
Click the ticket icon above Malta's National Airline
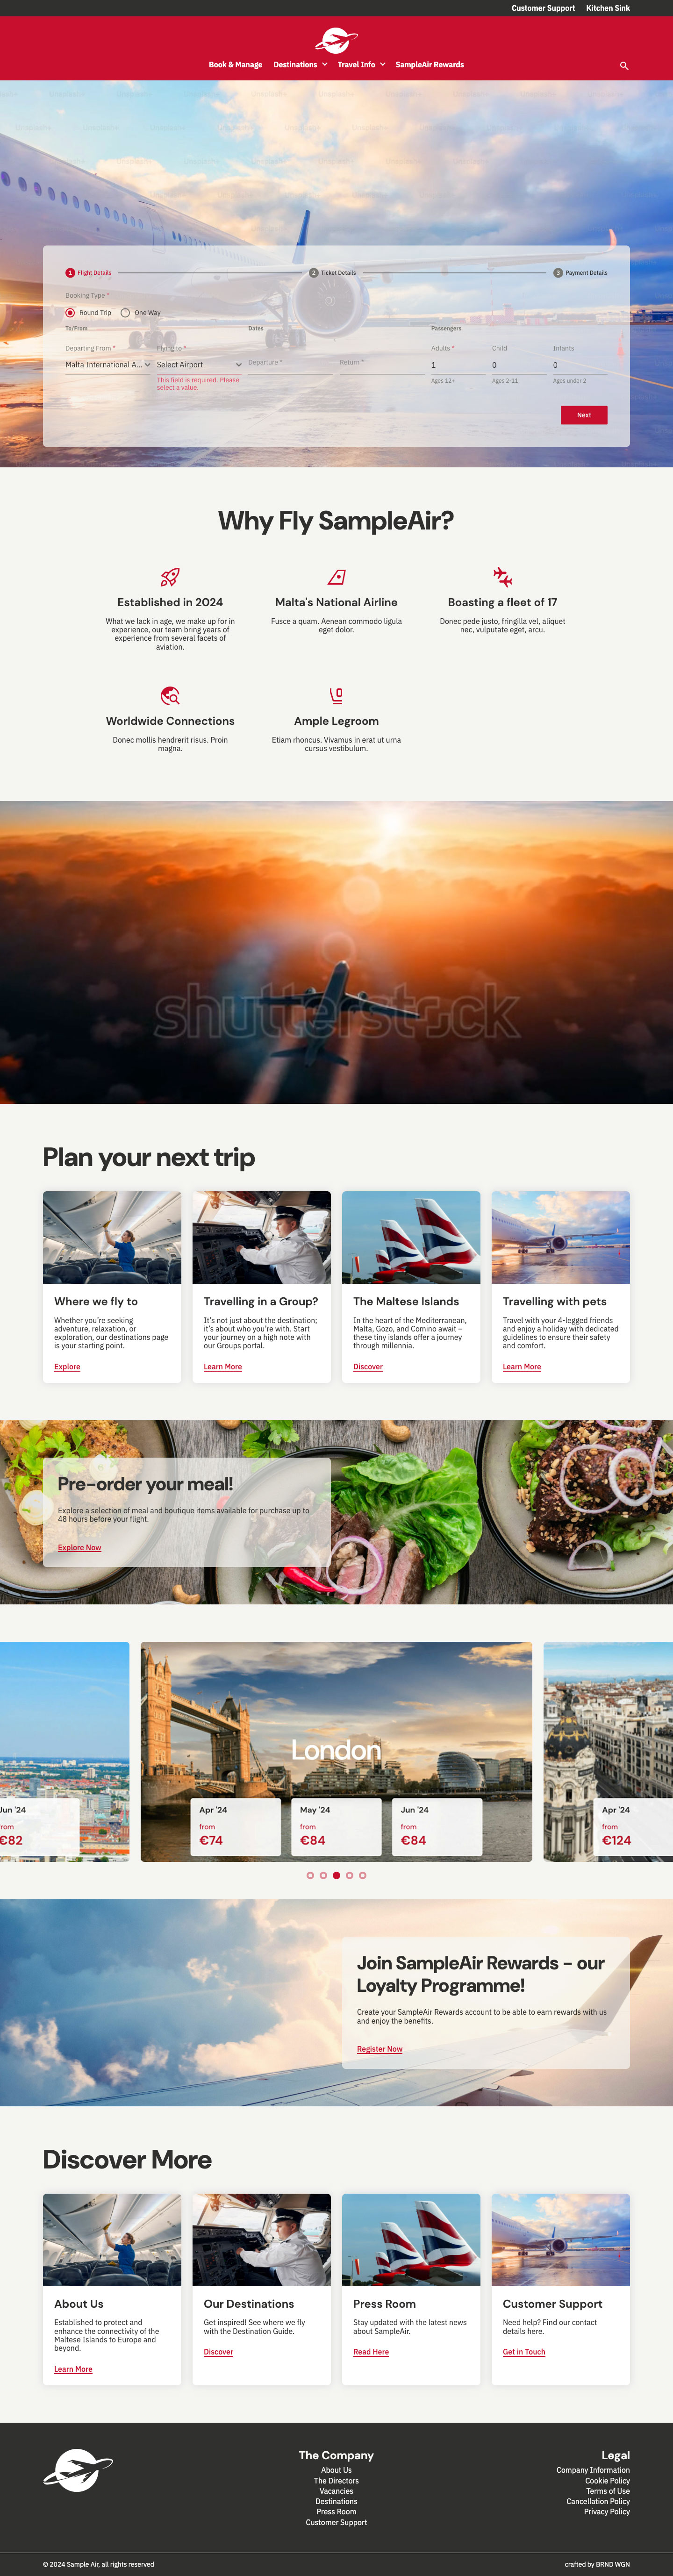pos(337,577)
